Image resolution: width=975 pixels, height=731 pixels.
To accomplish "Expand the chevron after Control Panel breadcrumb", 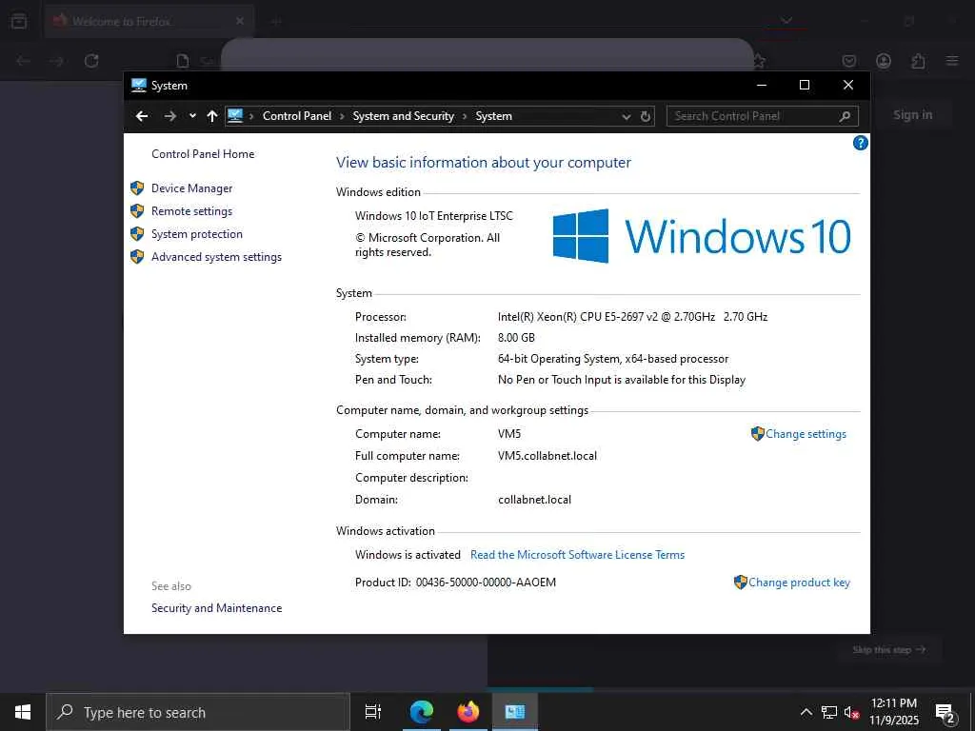I will [342, 116].
